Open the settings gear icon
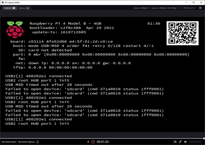205x145 pixels. tap(200, 8)
